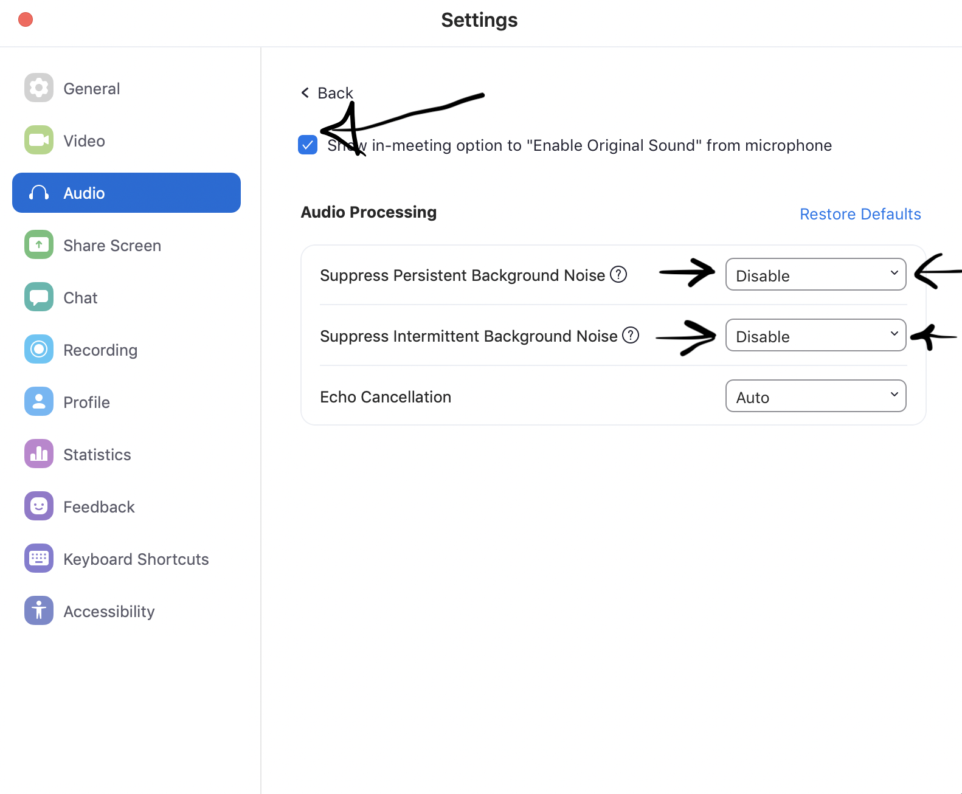The width and height of the screenshot is (962, 794).
Task: Select the Chat bubble icon
Action: [39, 297]
